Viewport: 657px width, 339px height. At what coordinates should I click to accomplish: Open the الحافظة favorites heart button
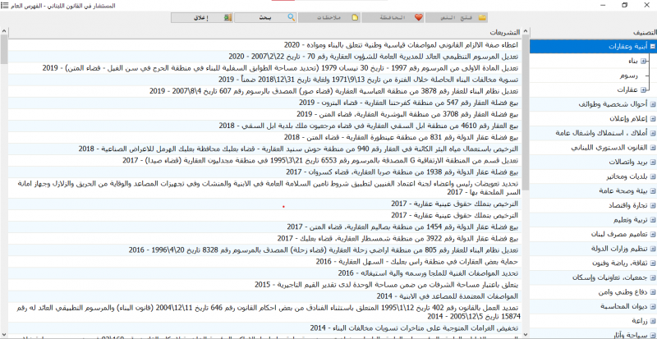click(x=393, y=17)
